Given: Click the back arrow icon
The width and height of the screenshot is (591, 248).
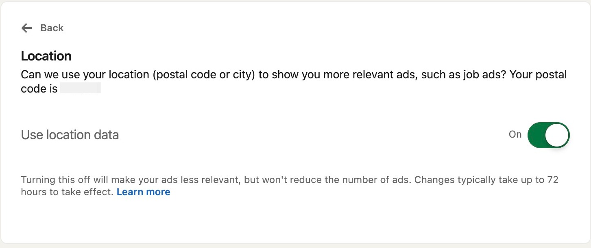Looking at the screenshot, I should [x=27, y=28].
